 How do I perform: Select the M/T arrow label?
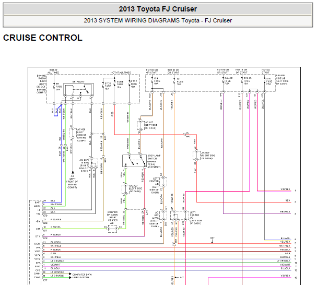[213, 238]
